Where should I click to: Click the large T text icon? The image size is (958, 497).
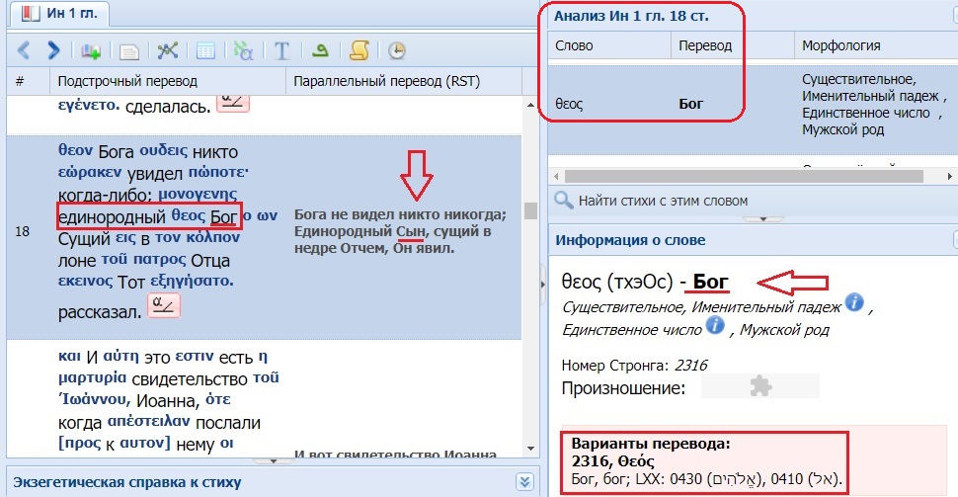click(281, 49)
